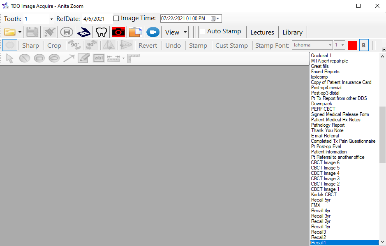This screenshot has height=246, width=386.
Task: Click the red stamp color swatch
Action: coord(352,45)
